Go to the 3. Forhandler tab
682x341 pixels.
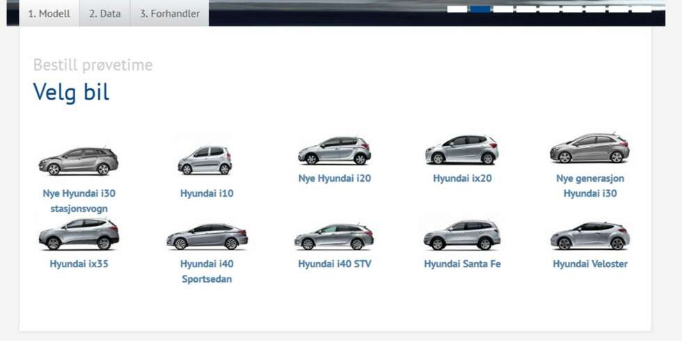170,13
